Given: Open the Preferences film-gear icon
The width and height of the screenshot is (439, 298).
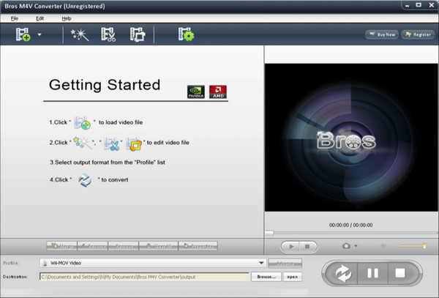Looking at the screenshot, I should pos(186,34).
